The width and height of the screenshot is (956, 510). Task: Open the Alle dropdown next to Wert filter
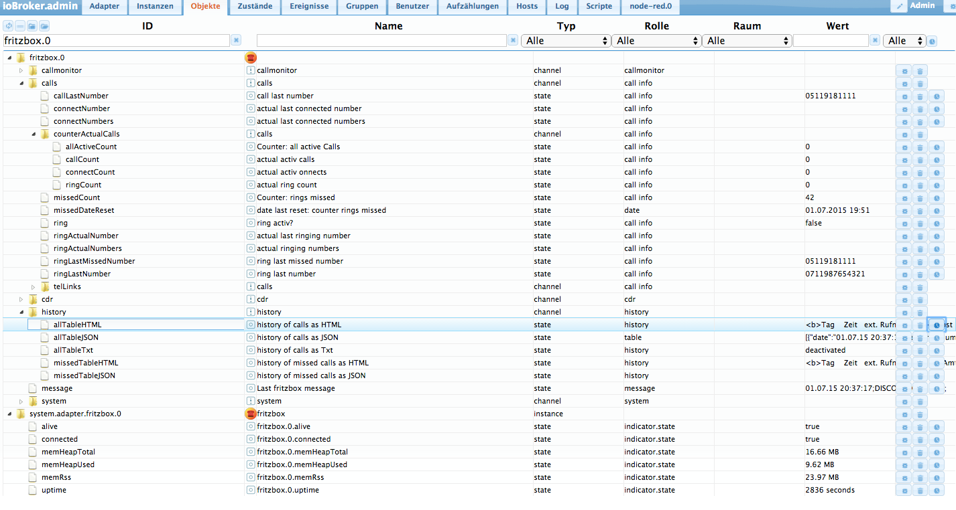click(904, 41)
